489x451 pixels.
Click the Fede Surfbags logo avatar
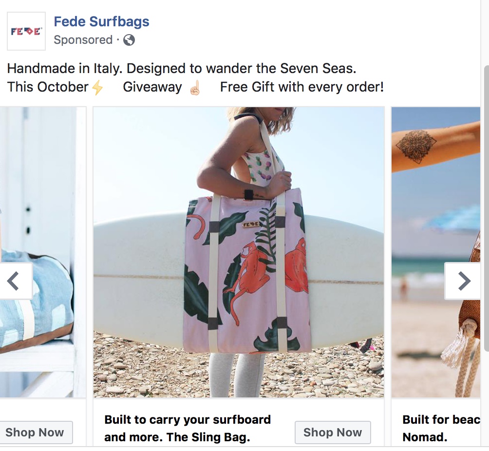point(26,31)
